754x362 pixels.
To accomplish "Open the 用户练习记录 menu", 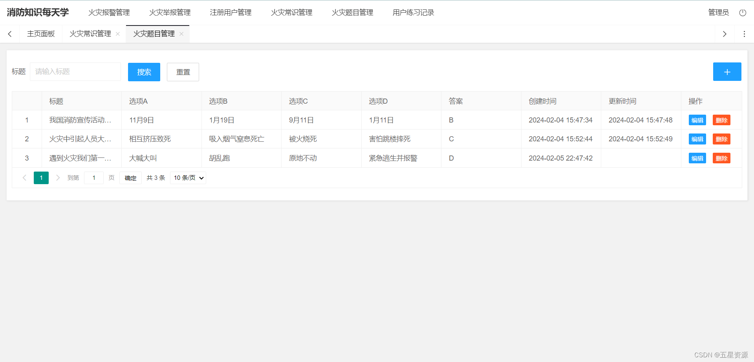I will [x=414, y=13].
